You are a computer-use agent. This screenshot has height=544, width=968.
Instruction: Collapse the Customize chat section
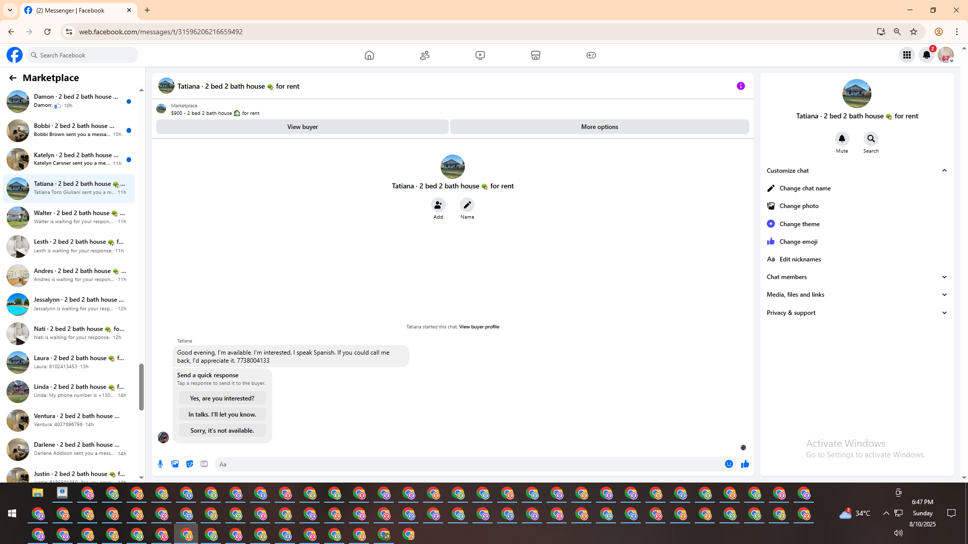click(x=944, y=170)
